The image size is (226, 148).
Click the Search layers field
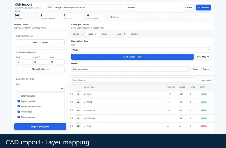(x=133, y=80)
